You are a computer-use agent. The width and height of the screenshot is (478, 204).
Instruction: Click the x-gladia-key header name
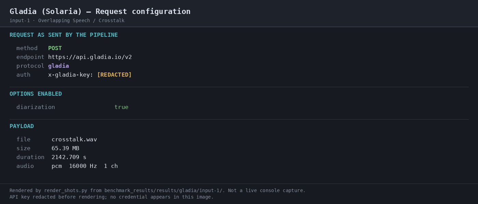tap(71, 75)
